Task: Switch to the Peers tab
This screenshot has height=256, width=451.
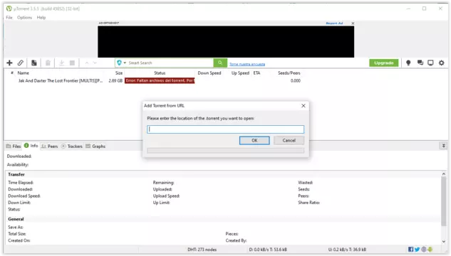Action: click(x=49, y=146)
